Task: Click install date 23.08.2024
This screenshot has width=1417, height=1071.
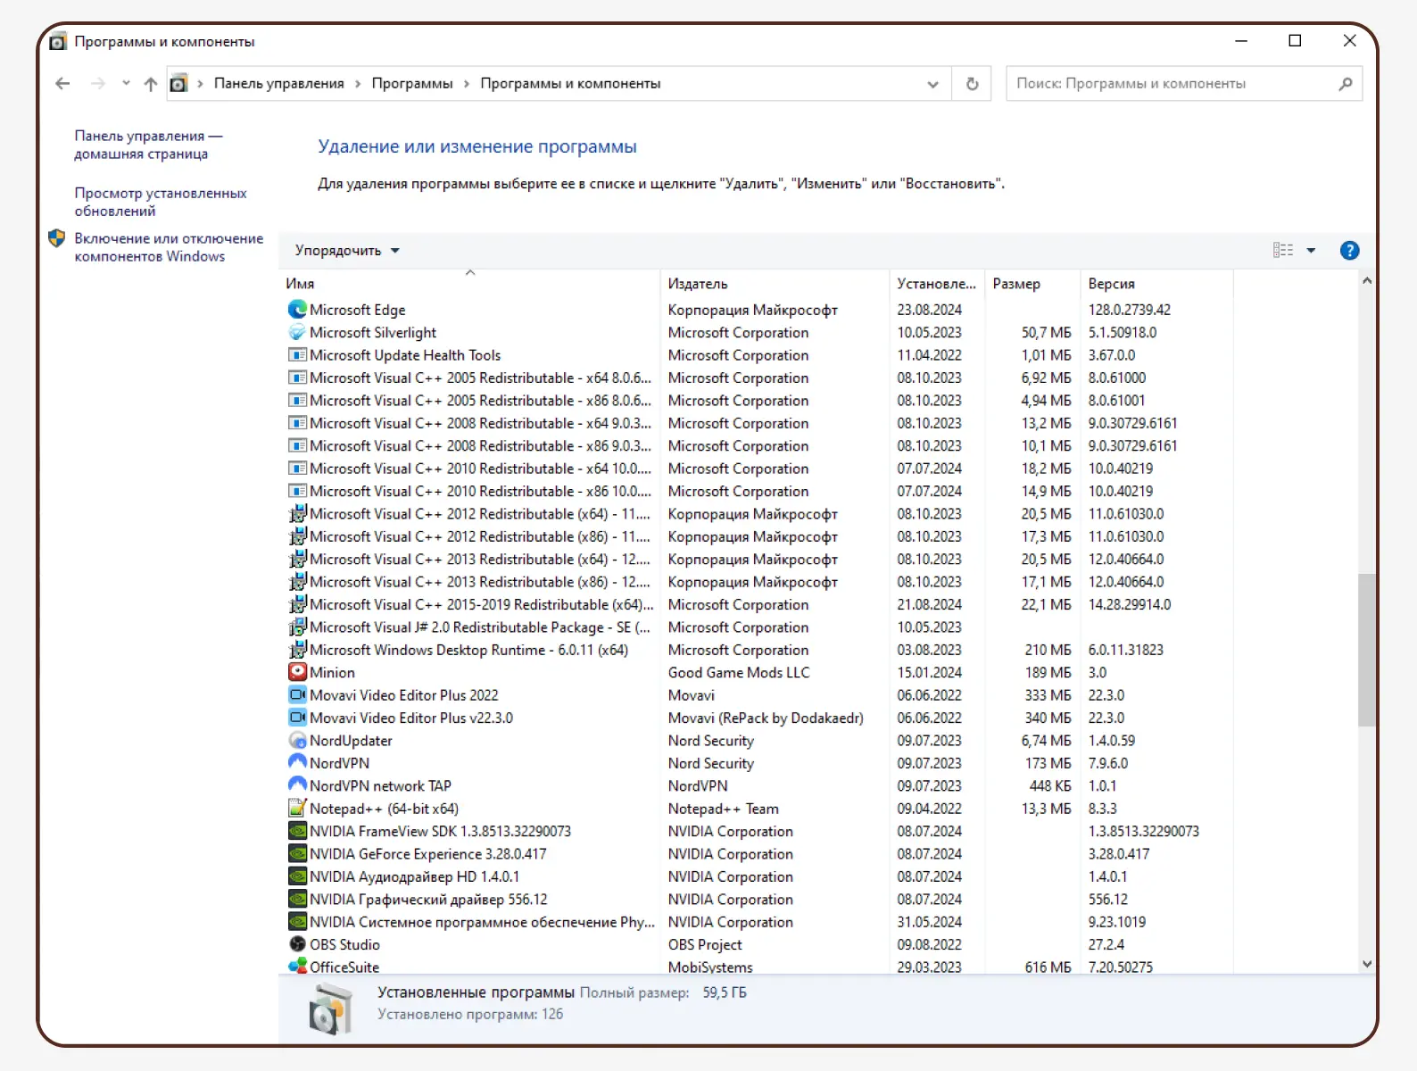Action: [930, 310]
